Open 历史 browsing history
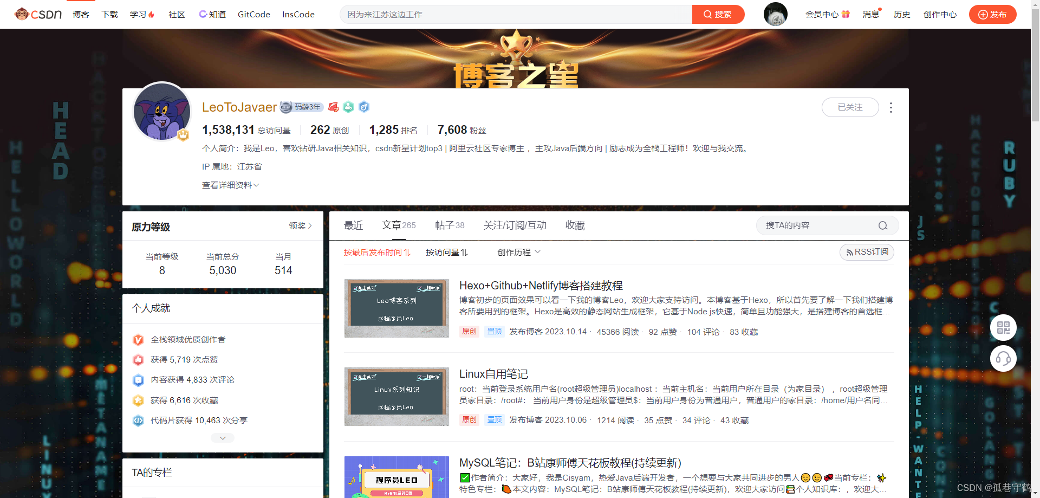Image resolution: width=1040 pixels, height=498 pixels. pos(902,14)
